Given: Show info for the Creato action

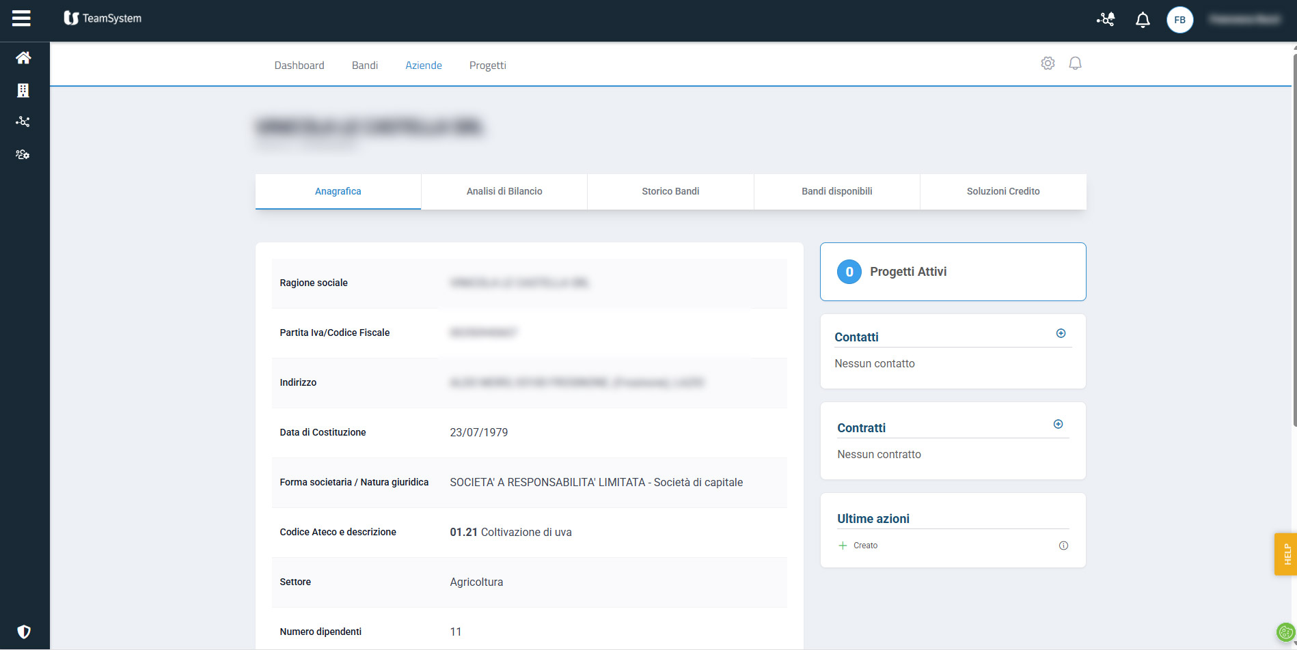Looking at the screenshot, I should point(1063,546).
